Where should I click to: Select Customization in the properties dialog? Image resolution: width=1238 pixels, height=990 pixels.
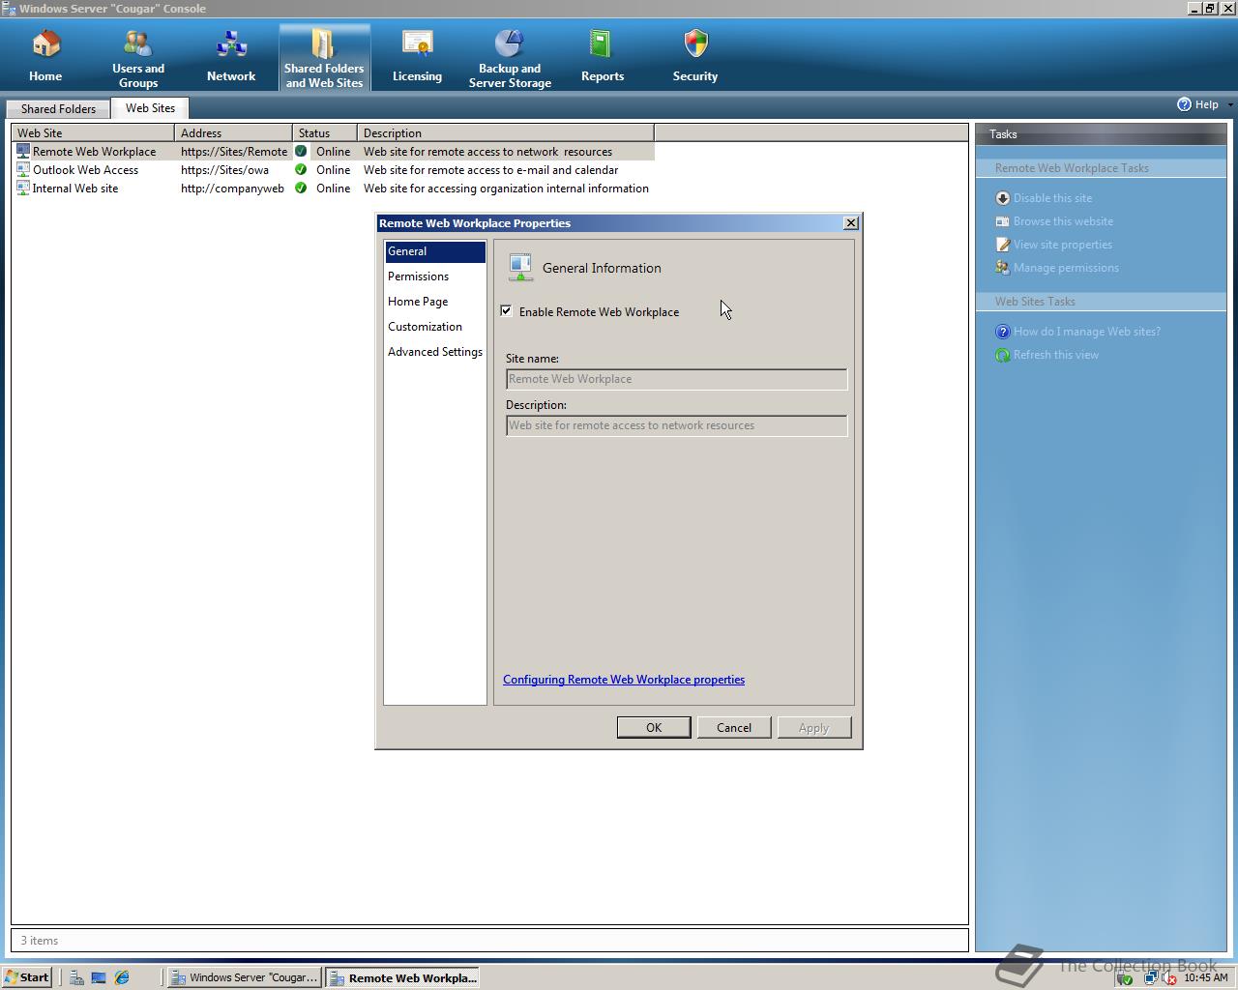tap(434, 327)
